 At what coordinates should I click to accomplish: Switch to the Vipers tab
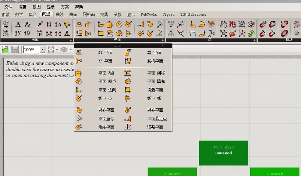169,14
